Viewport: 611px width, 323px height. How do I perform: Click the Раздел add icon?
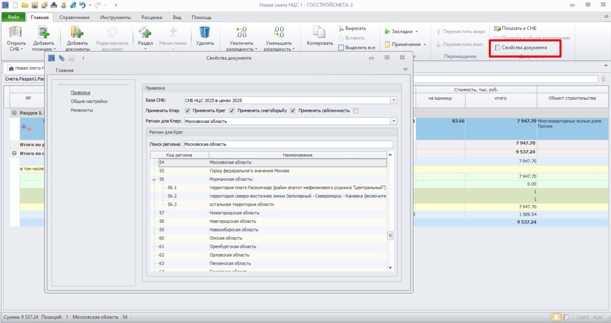[x=145, y=32]
